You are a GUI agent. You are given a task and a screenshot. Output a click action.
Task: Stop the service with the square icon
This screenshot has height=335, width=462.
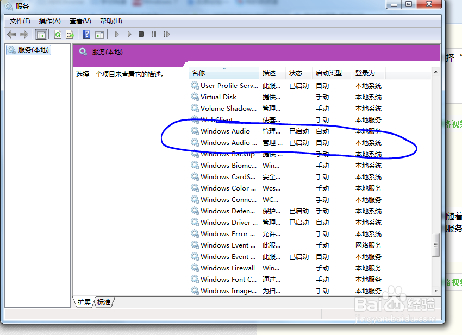coord(141,34)
